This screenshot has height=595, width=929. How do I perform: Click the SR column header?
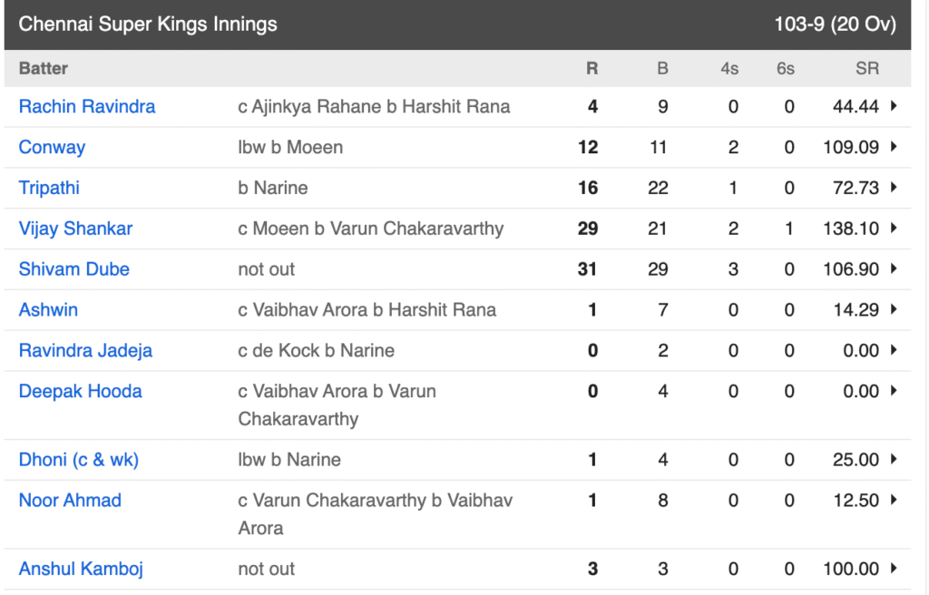pyautogui.click(x=866, y=69)
